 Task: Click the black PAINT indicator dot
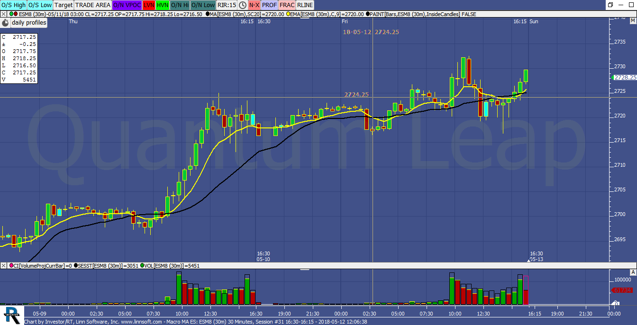(x=367, y=14)
